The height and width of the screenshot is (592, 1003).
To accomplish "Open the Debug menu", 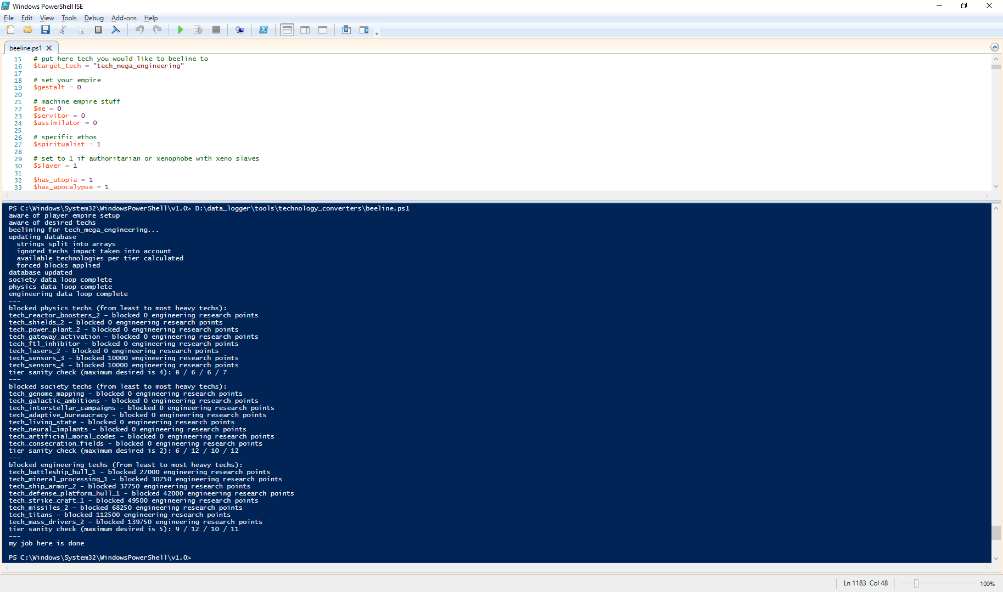I will pos(94,18).
